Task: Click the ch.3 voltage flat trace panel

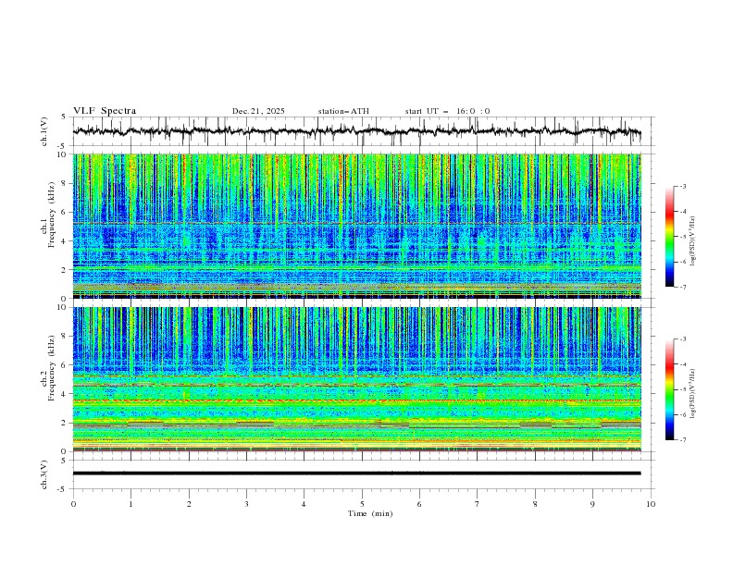Action: click(x=361, y=473)
